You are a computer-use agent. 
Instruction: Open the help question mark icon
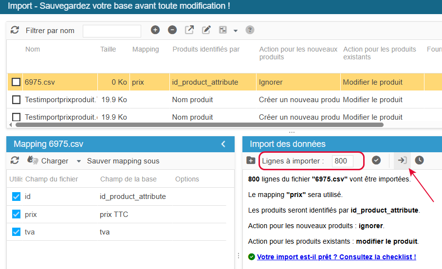[x=250, y=30]
